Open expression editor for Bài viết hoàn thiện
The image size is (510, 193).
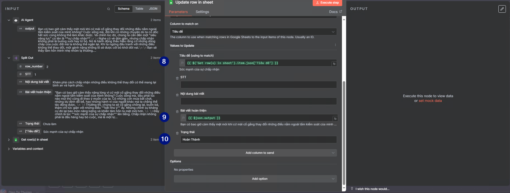pos(335,119)
